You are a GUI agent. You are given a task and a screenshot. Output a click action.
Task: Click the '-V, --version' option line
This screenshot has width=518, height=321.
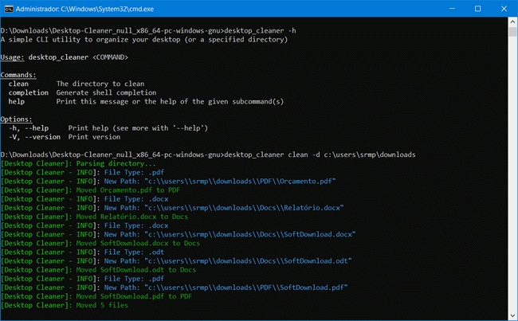(65, 137)
